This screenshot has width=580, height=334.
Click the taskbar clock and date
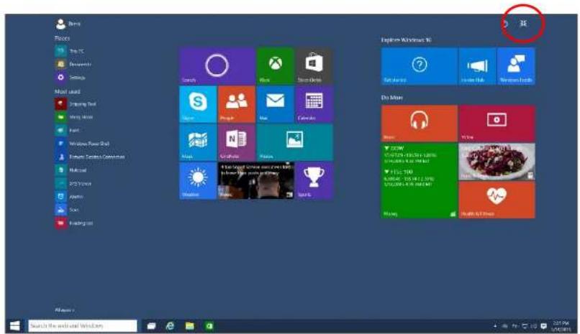click(561, 326)
